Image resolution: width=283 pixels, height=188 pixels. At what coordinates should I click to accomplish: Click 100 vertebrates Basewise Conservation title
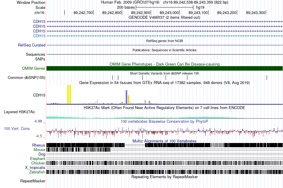164,121
